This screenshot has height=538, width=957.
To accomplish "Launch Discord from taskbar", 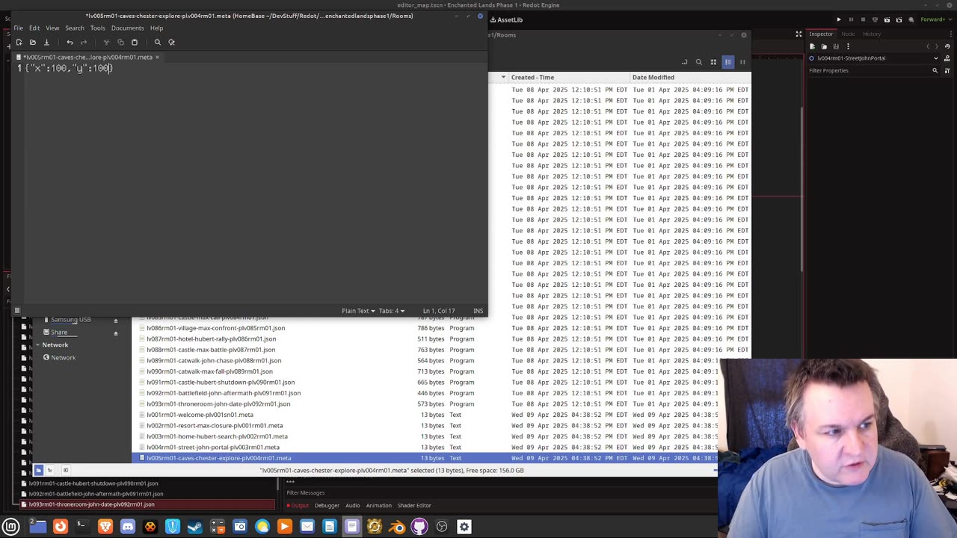I will coord(128,527).
